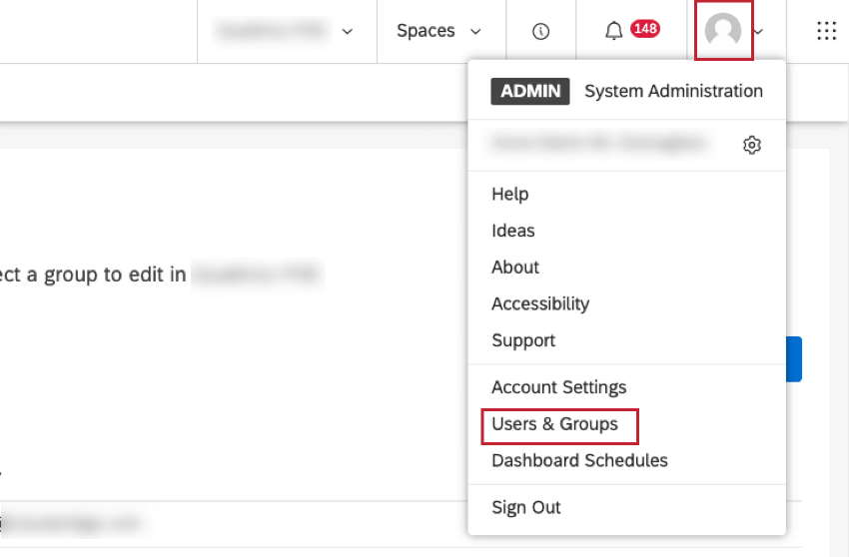Image resolution: width=849 pixels, height=557 pixels.
Task: Open account gear settings icon
Action: click(752, 145)
